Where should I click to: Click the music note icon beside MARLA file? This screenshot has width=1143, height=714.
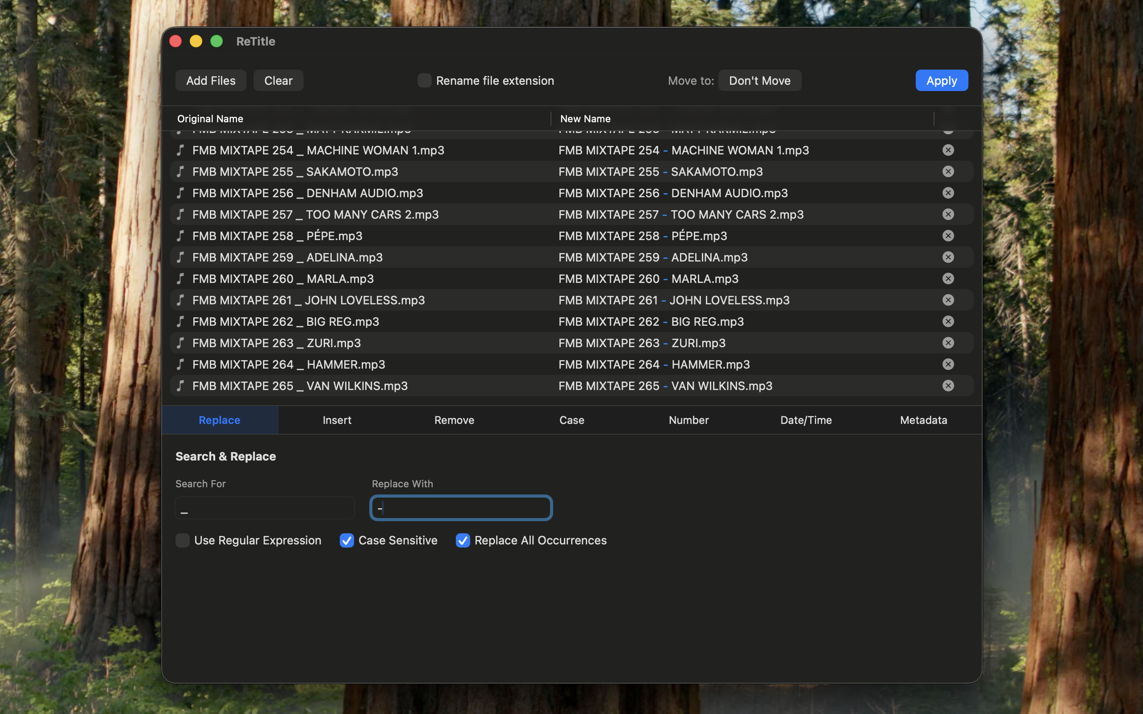tap(181, 278)
